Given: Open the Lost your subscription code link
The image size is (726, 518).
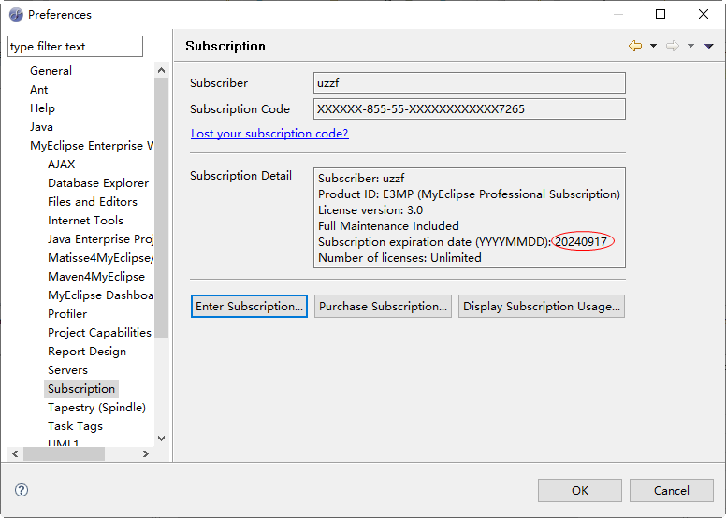Looking at the screenshot, I should click(269, 134).
